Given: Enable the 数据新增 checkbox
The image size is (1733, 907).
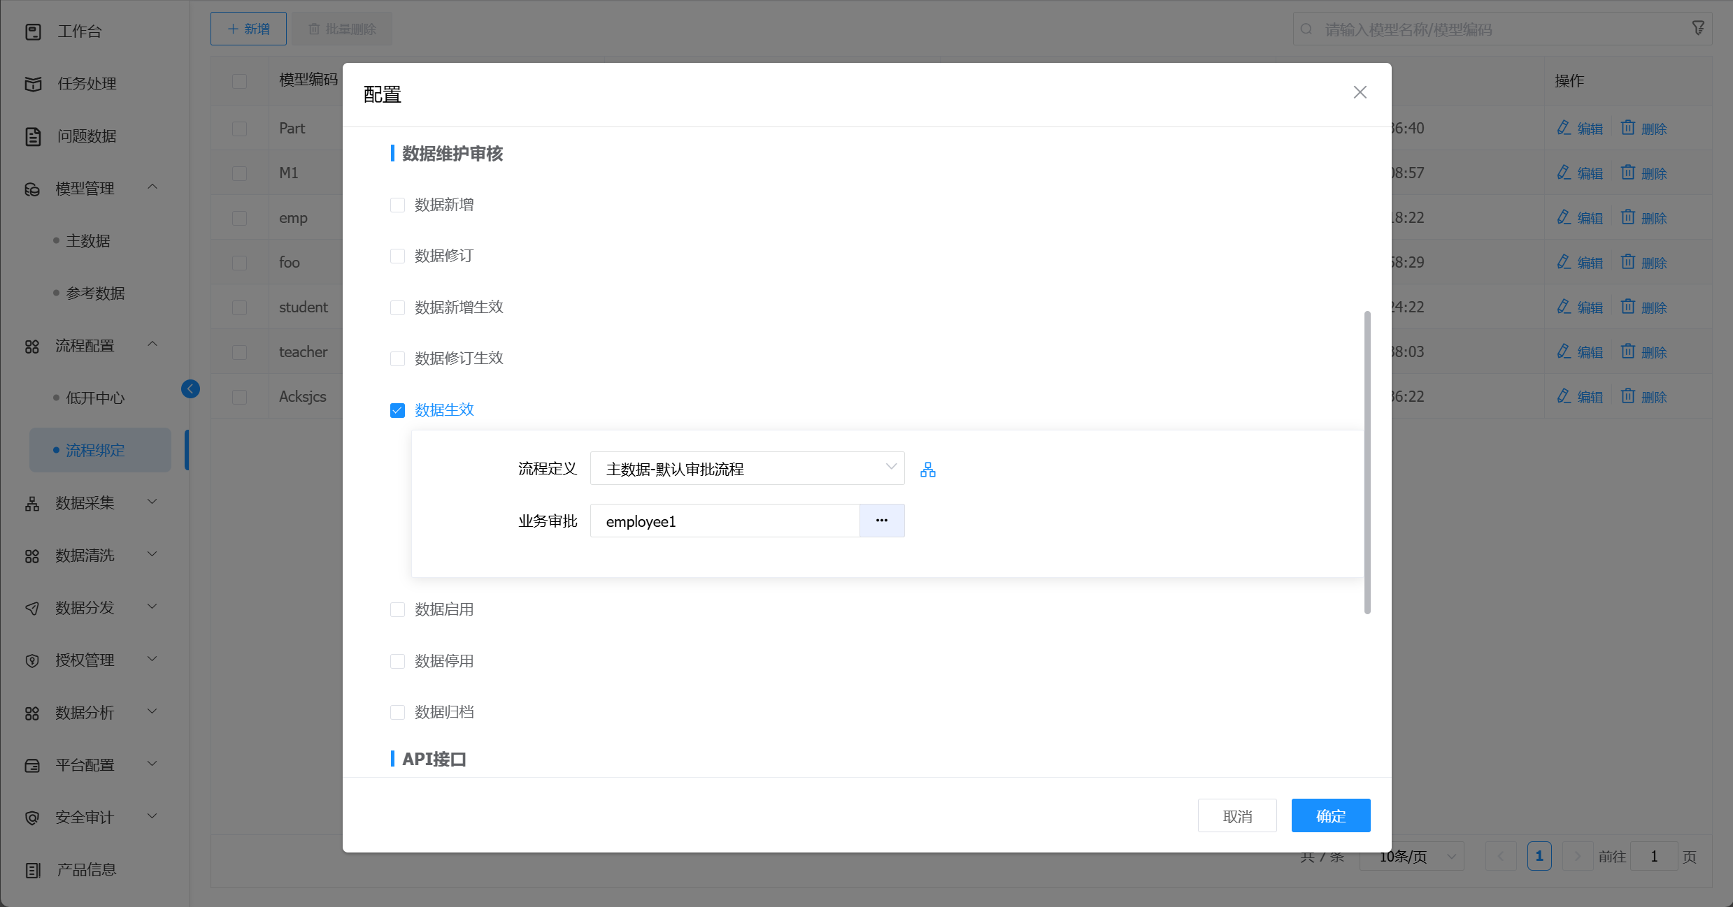Looking at the screenshot, I should (397, 205).
